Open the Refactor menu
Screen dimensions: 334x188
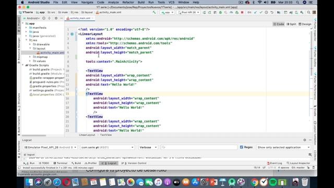(128, 2)
